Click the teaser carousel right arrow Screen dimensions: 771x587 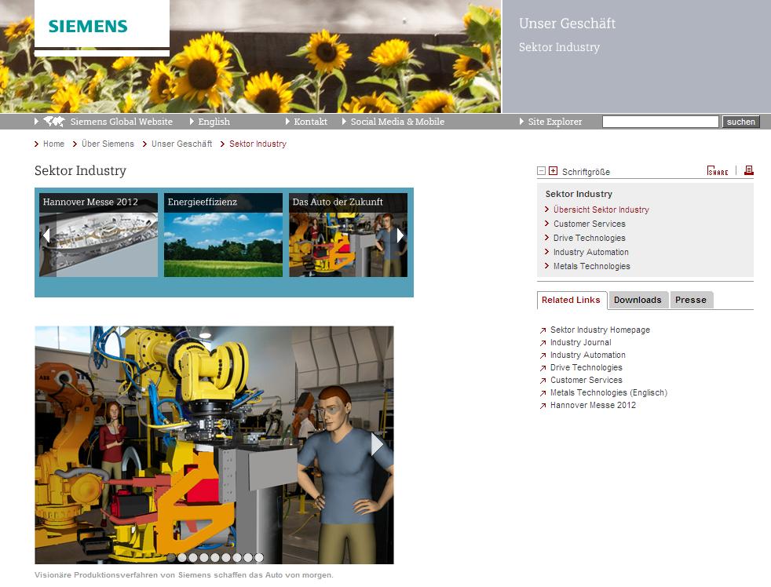pyautogui.click(x=400, y=235)
